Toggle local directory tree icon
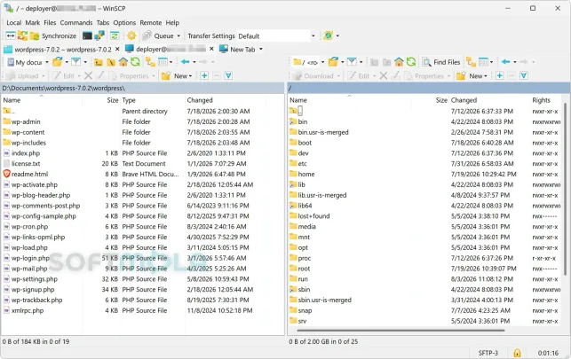Viewport: 571px width, 359px height. [x=150, y=62]
